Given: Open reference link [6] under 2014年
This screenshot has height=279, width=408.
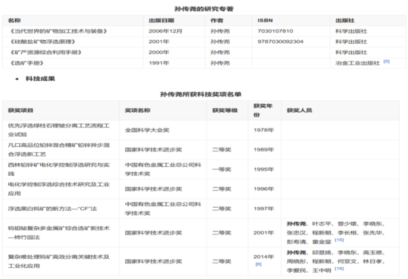Looking at the screenshot, I should [x=258, y=264].
